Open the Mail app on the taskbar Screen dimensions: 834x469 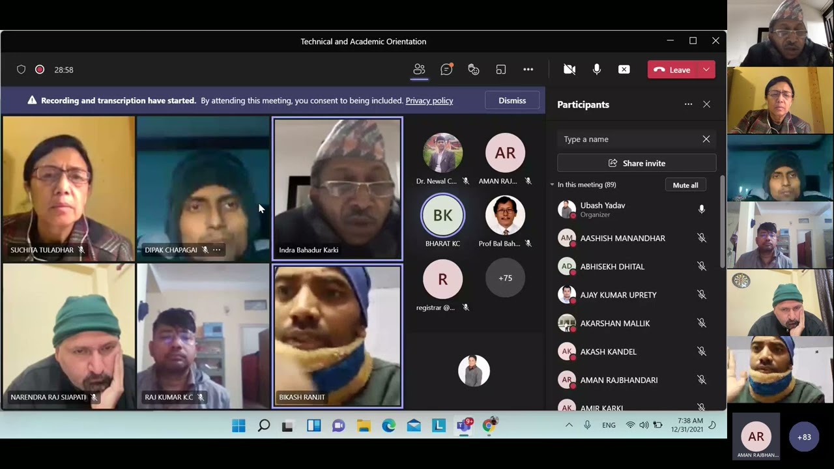pyautogui.click(x=414, y=426)
